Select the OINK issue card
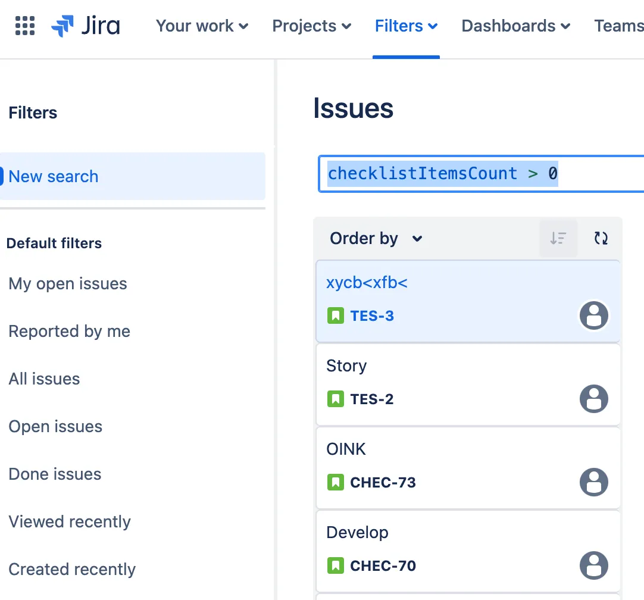Viewport: 644px width, 600px height. point(468,468)
